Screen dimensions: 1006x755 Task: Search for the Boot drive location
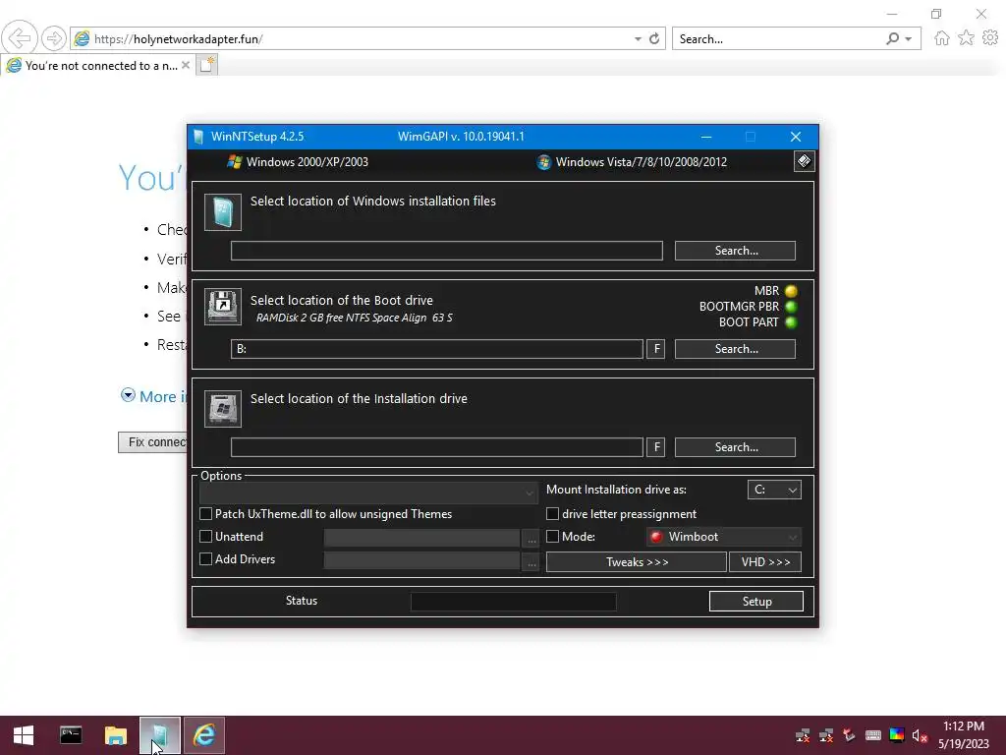[x=735, y=349]
